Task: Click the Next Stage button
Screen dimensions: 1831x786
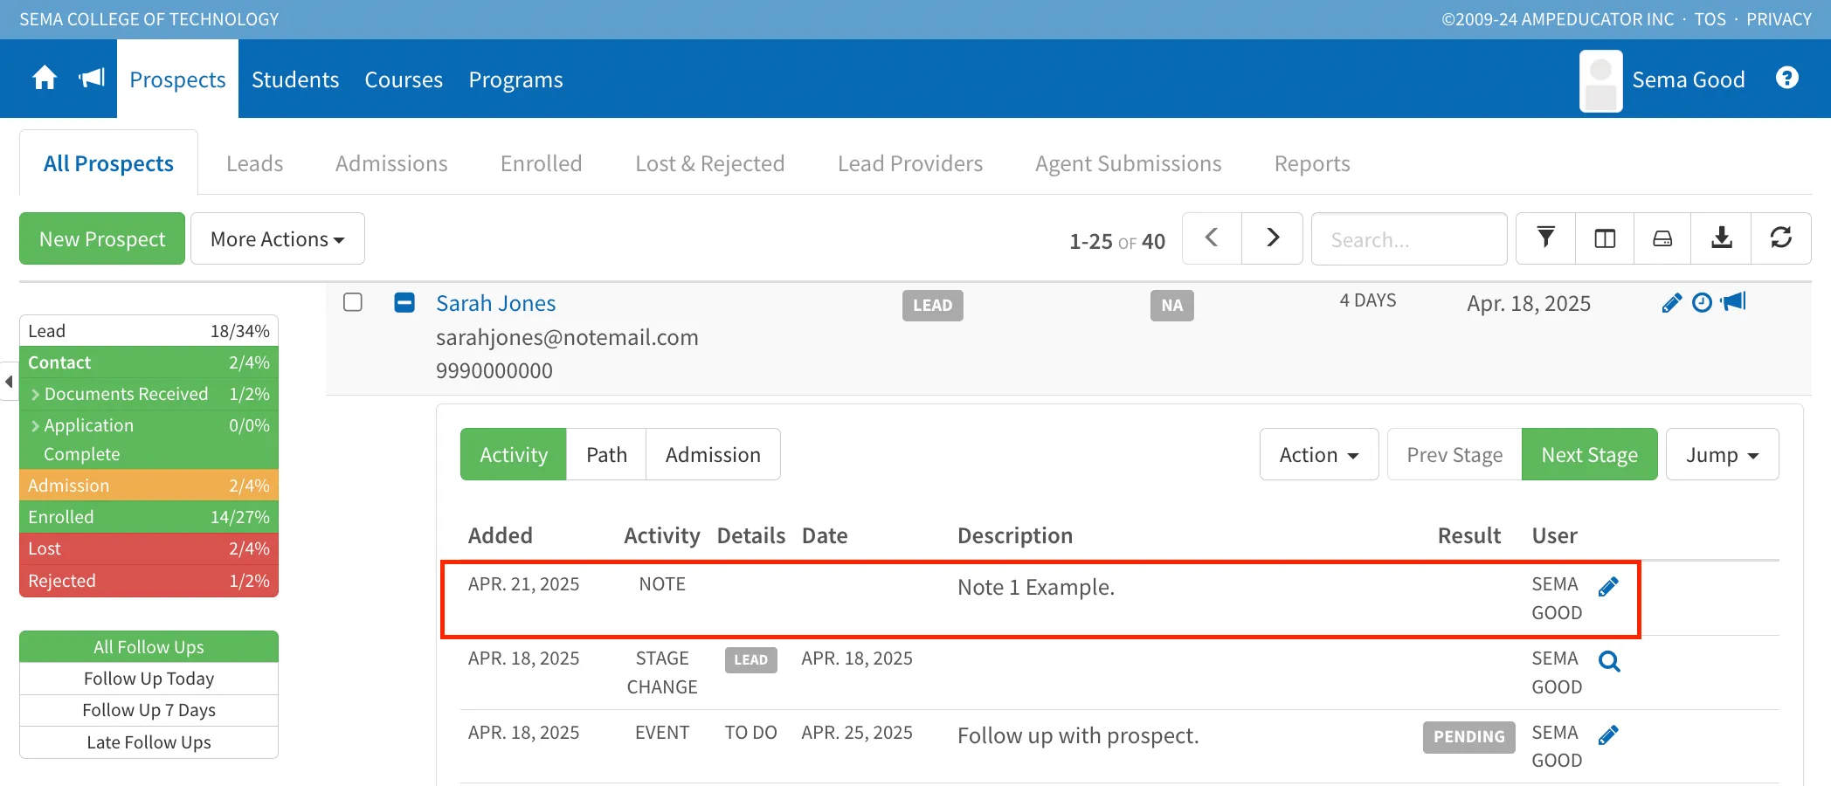Action: pos(1589,454)
